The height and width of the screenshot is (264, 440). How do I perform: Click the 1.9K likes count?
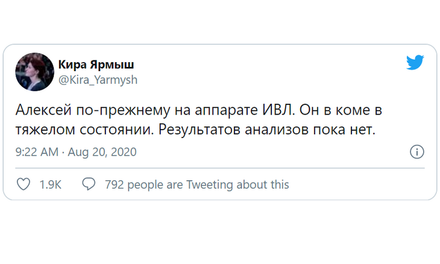pyautogui.click(x=51, y=185)
